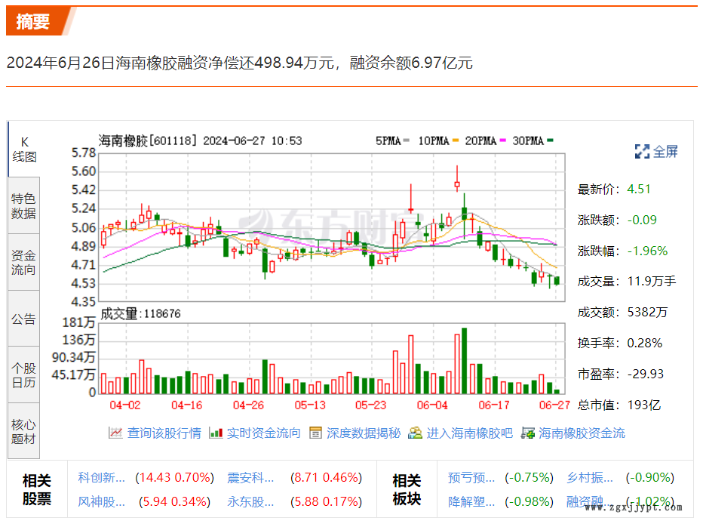Click the chart icon beside 查询该股行情

[x=115, y=433]
